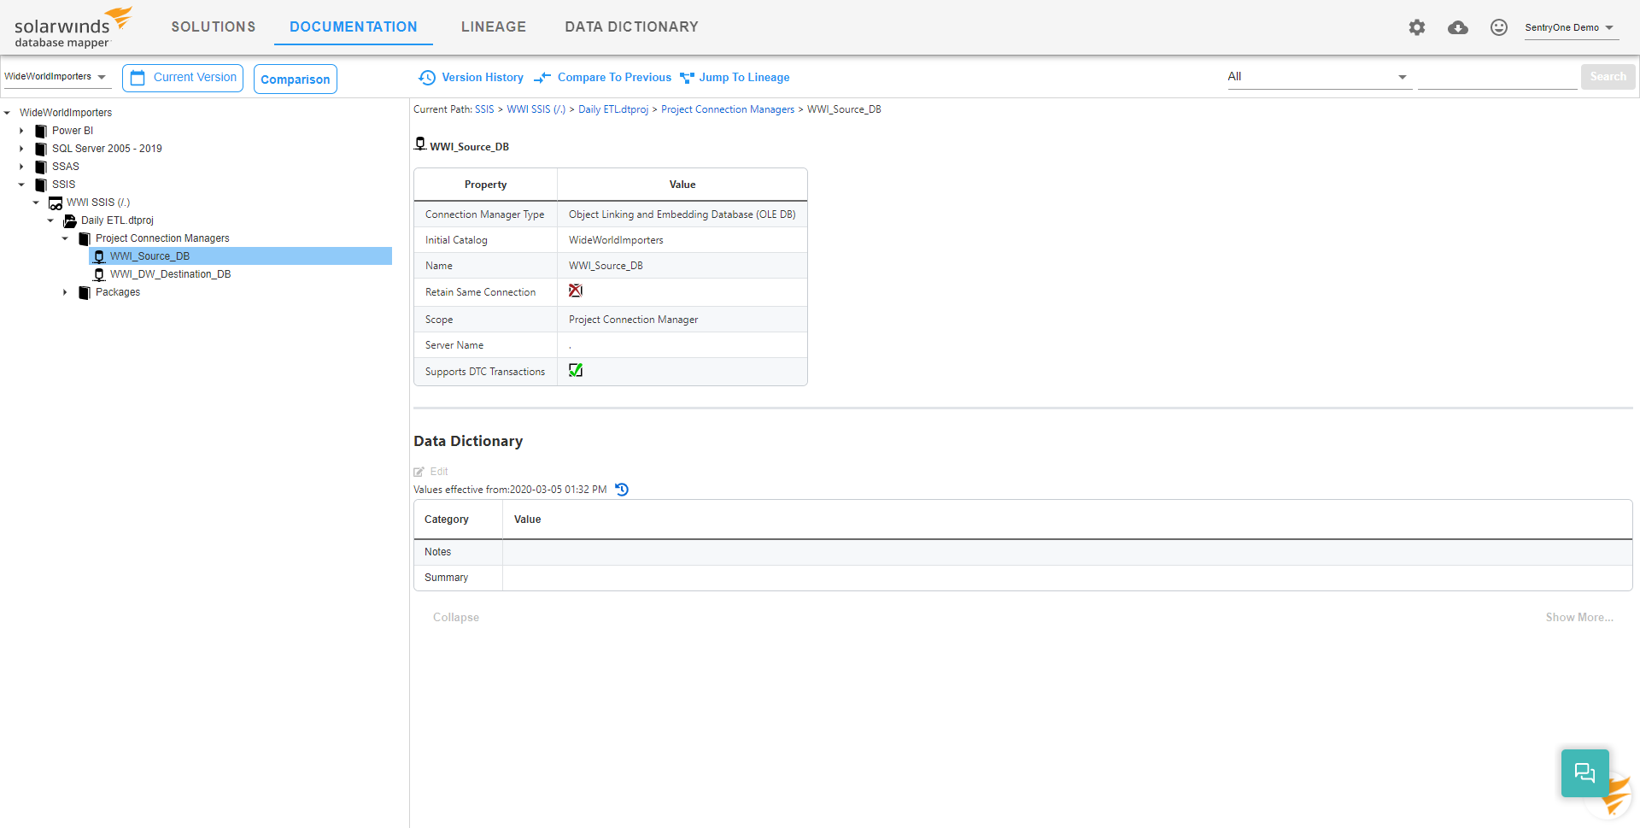Viewport: 1640px width, 828px height.
Task: Switch to the DATA DICTIONARY tab
Action: coord(631,27)
